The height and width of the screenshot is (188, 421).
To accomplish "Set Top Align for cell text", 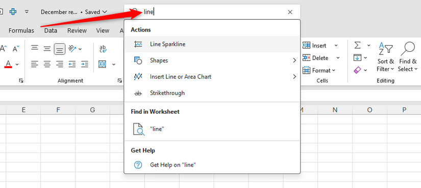I will tap(34, 48).
